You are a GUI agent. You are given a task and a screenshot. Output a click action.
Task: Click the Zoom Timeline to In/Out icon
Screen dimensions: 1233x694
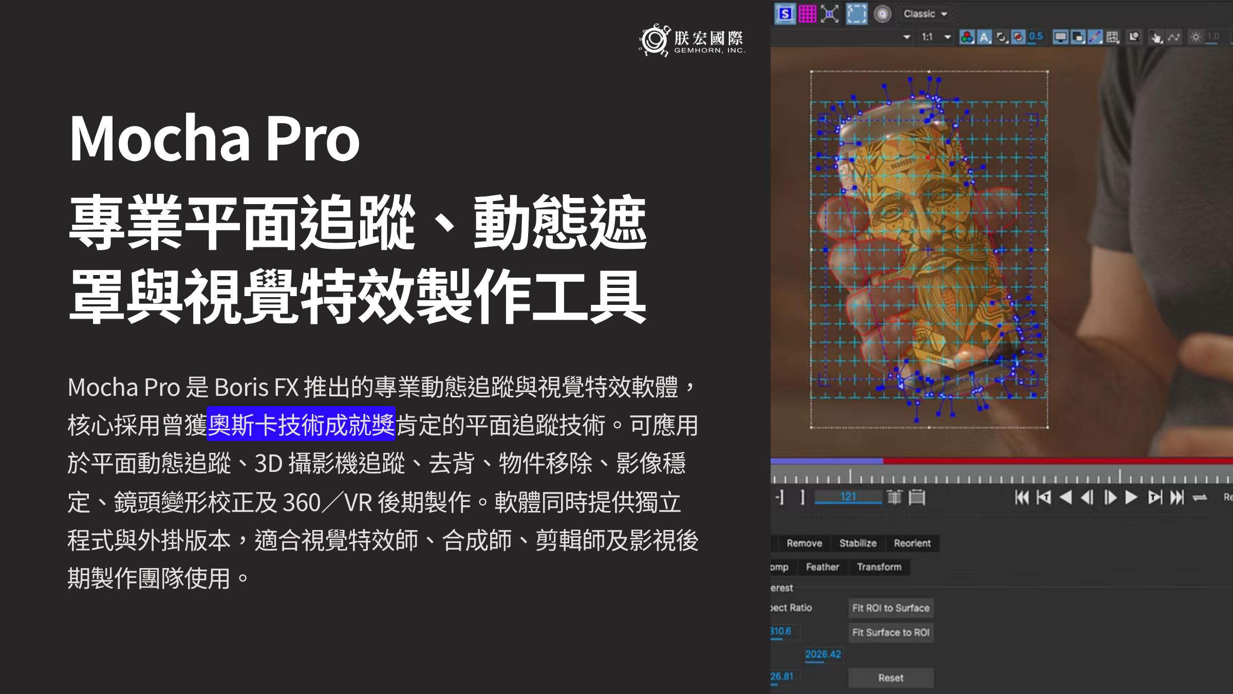894,497
